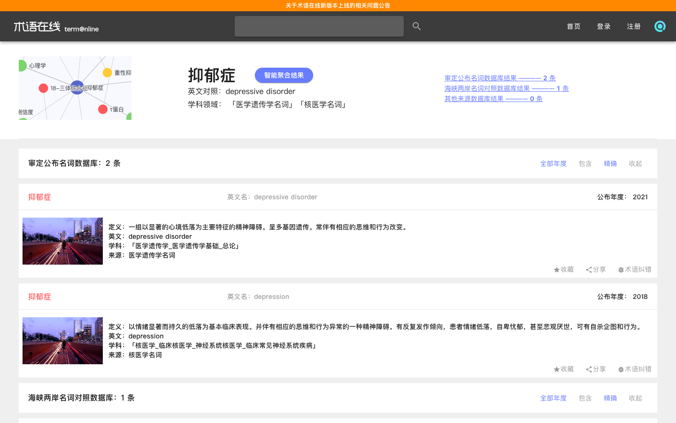Collapse the 海峡两岸名词对照数据库 section
The height and width of the screenshot is (423, 676).
(x=635, y=398)
